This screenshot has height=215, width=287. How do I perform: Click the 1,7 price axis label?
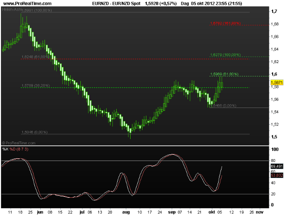coord(274,11)
